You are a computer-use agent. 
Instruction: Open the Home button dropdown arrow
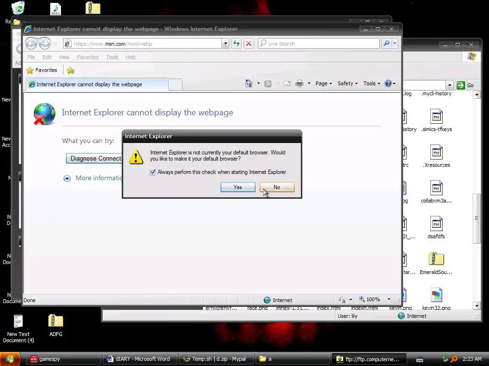point(258,83)
